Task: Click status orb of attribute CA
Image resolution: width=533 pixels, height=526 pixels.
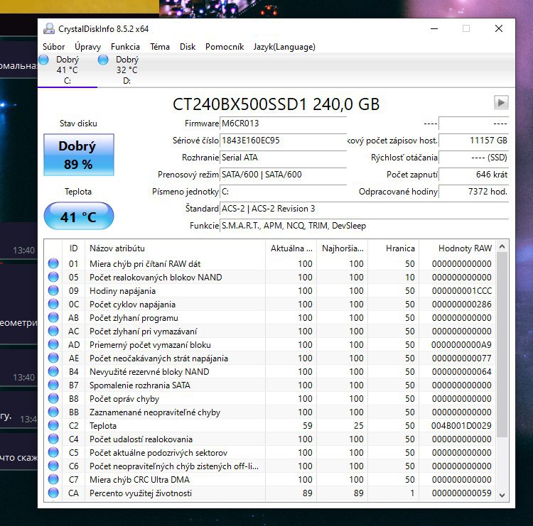Action: 53,493
